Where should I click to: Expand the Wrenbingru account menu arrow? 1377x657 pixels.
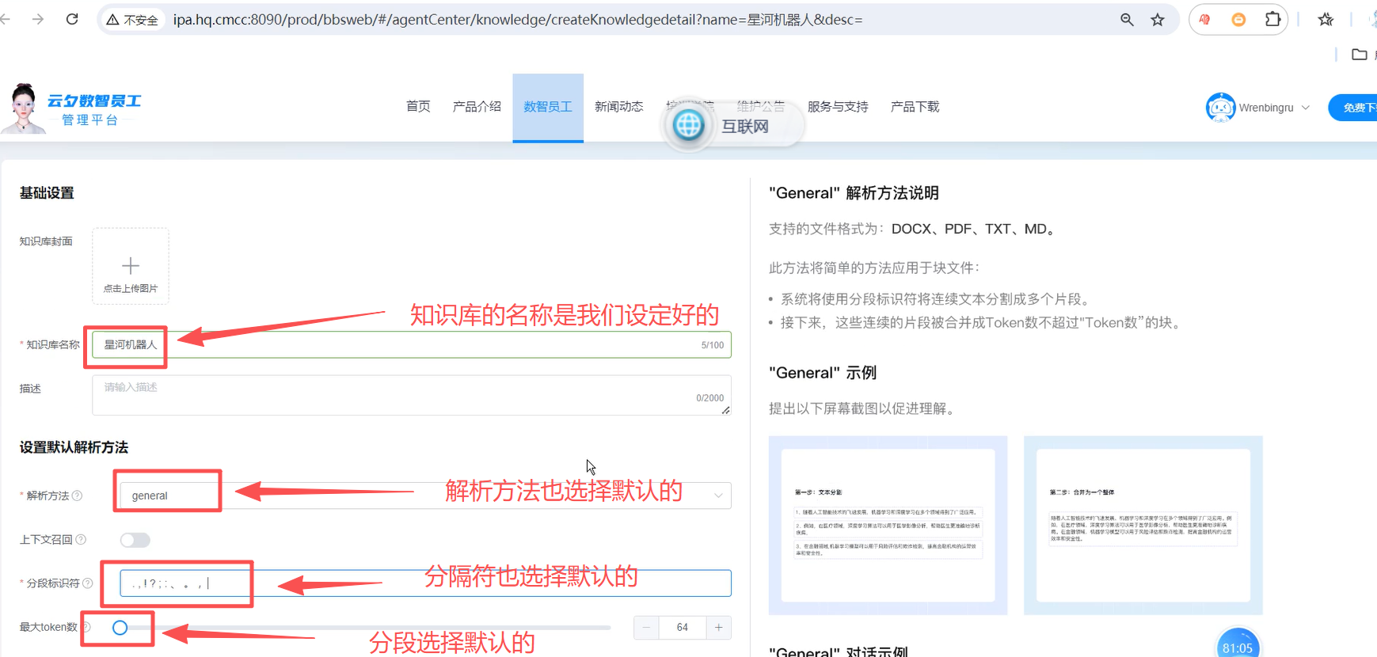click(1305, 108)
